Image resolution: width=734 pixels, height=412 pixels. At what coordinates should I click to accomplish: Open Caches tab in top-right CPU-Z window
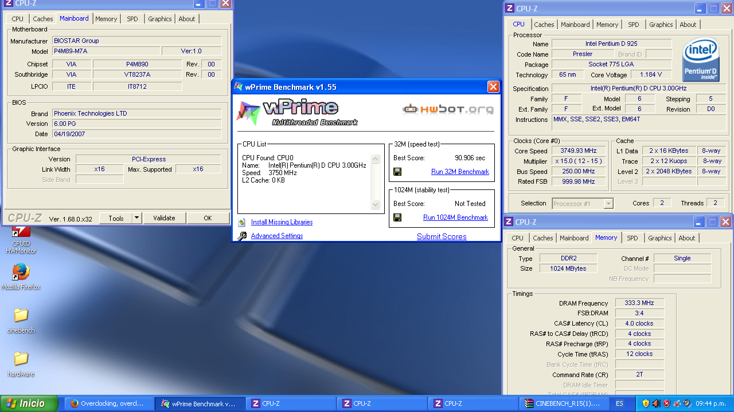tap(544, 25)
